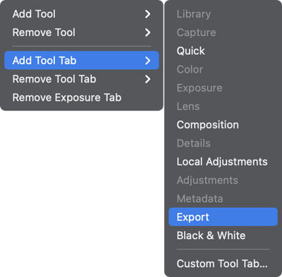The height and width of the screenshot is (277, 282).
Task: Expand the Remove Tool Tab chevron
Action: 147,79
